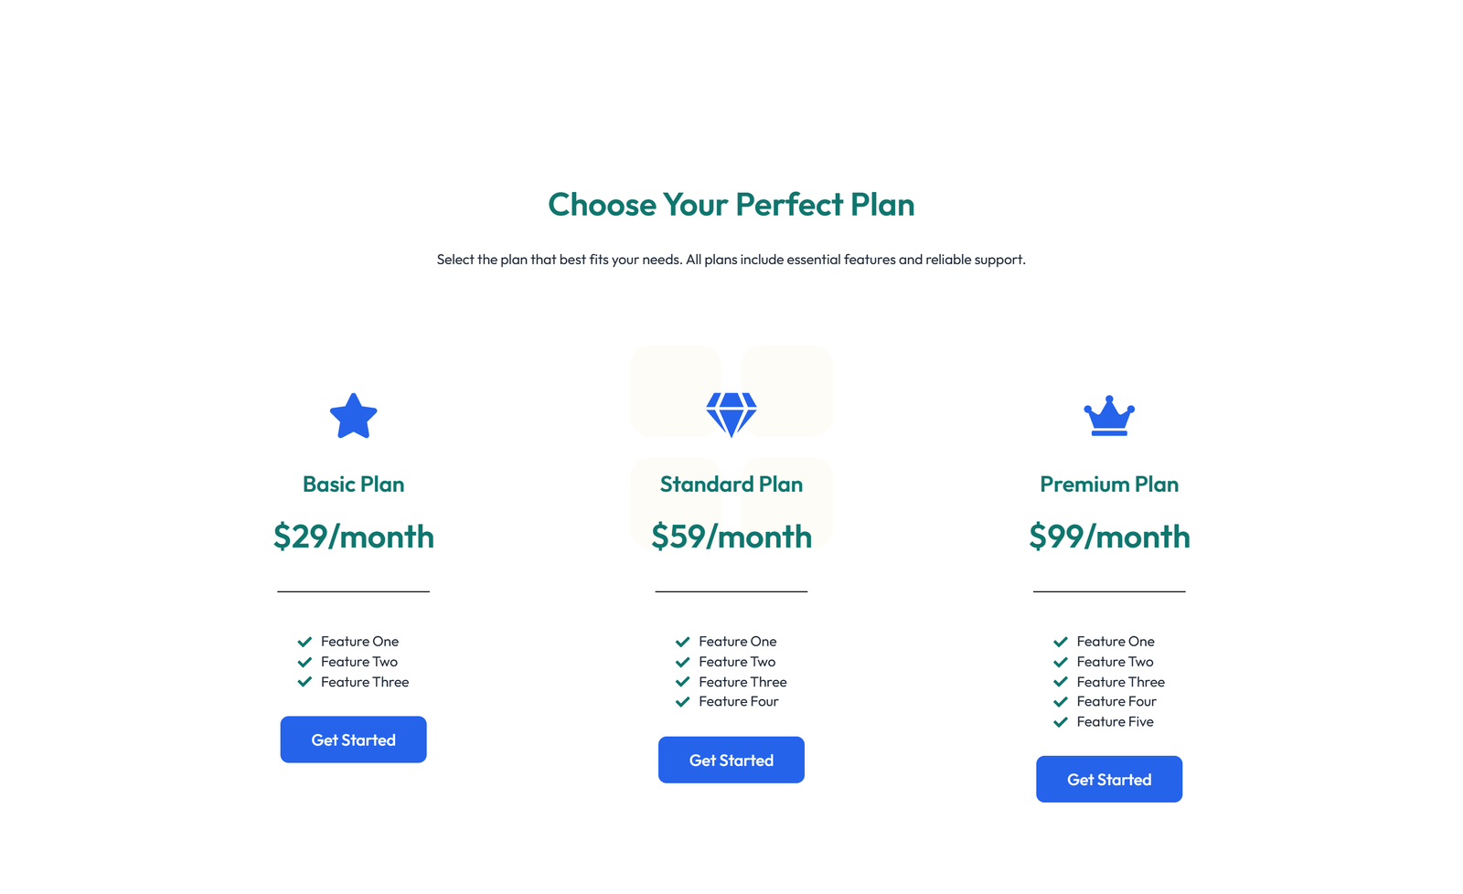Click the checkmark beside Feature Five in Premium Plan
Screen dimensions: 1463x894
[1061, 721]
